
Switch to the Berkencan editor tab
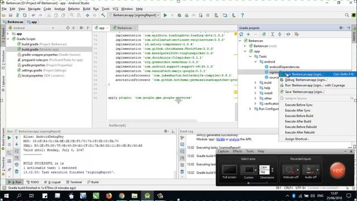[124, 28]
